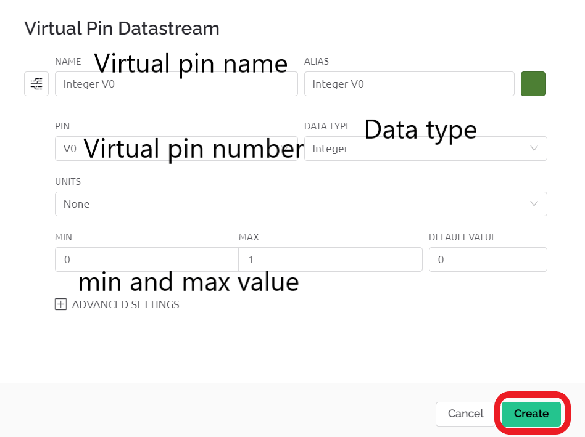This screenshot has height=437, width=585.
Task: Click the Advanced Settings label text
Action: tap(125, 304)
